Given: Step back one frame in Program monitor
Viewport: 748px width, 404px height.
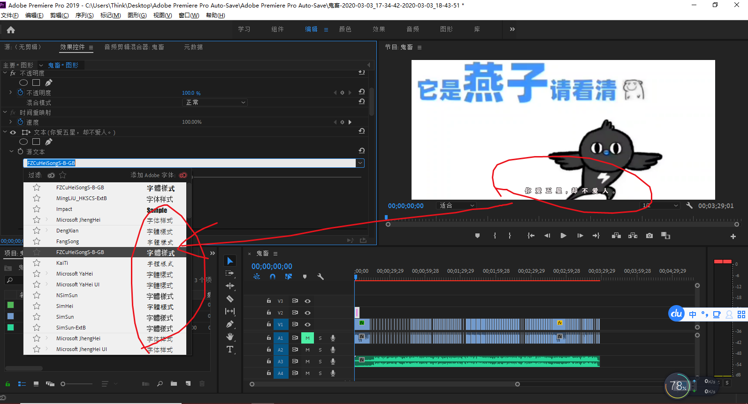Looking at the screenshot, I should click(x=547, y=236).
